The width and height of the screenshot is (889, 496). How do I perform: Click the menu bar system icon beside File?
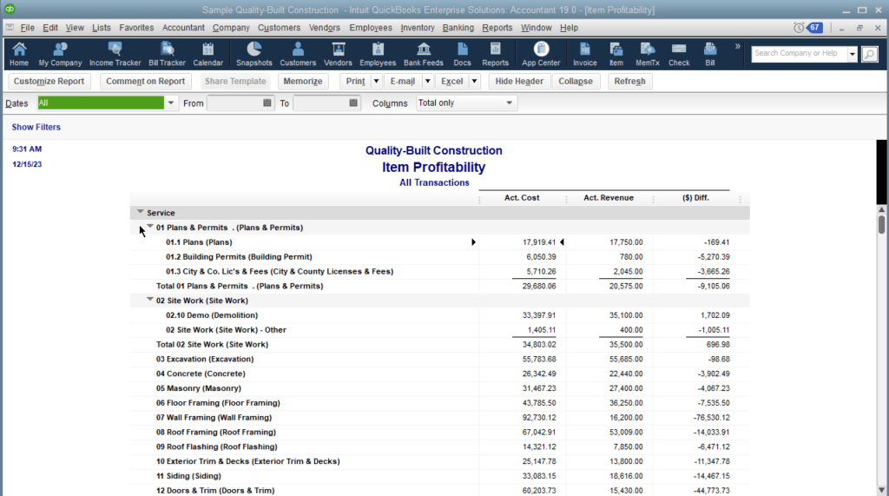(10, 27)
